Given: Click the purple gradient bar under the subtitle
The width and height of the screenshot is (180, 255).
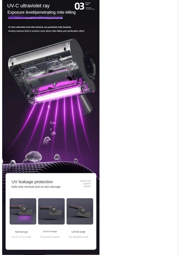Looking at the screenshot, I should [x=35, y=17].
